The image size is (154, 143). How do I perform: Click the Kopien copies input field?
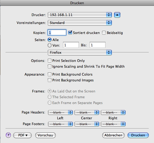[57, 32]
